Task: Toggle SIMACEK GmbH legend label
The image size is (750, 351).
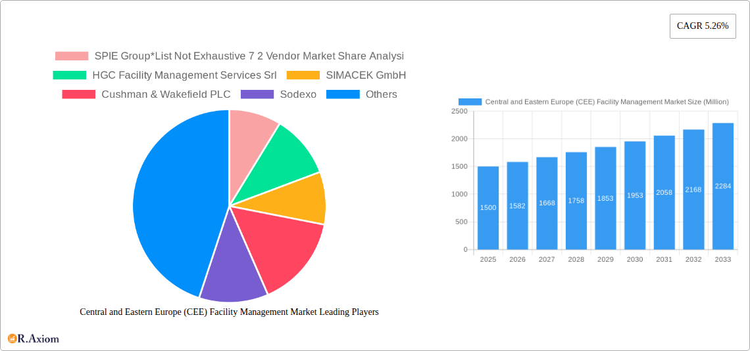Action: click(x=366, y=75)
